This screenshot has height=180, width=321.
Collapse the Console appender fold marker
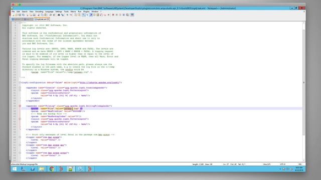(x=20, y=88)
